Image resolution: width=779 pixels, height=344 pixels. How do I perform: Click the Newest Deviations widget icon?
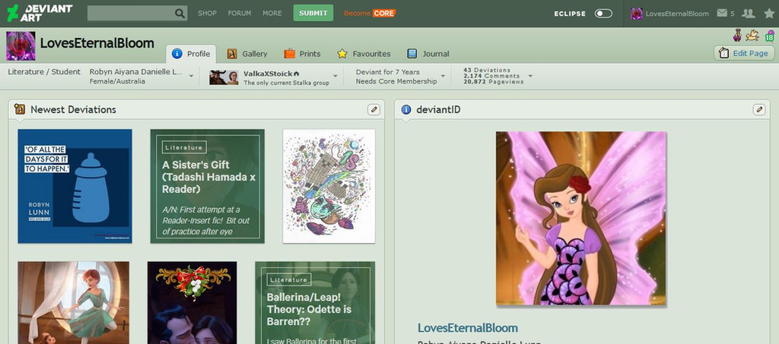pos(20,109)
